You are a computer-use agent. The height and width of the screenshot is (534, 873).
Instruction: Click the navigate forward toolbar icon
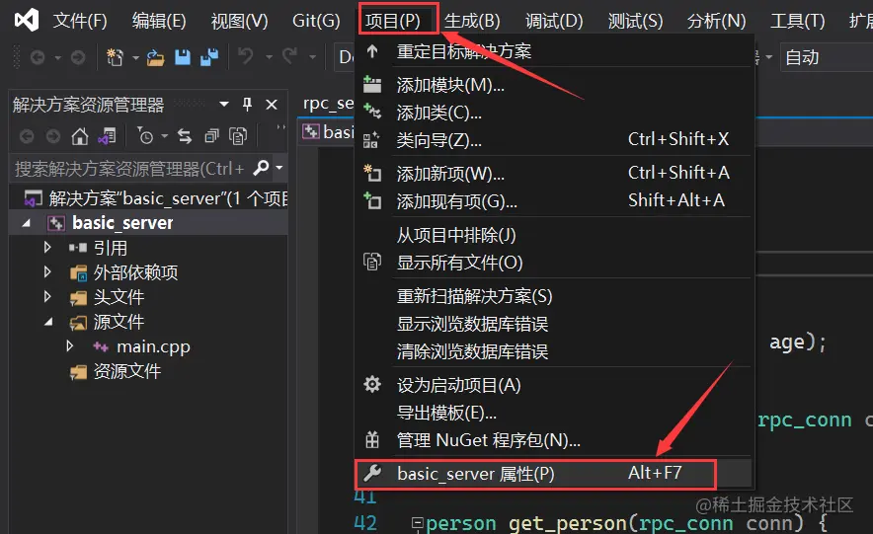[x=78, y=57]
